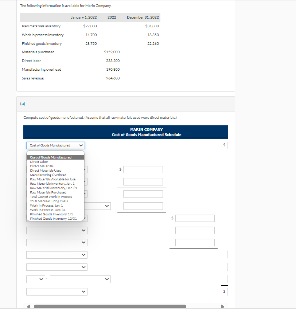Open the small Add/Less dropdown before colon
Viewport: 296px width, 309px height.
click(35, 279)
